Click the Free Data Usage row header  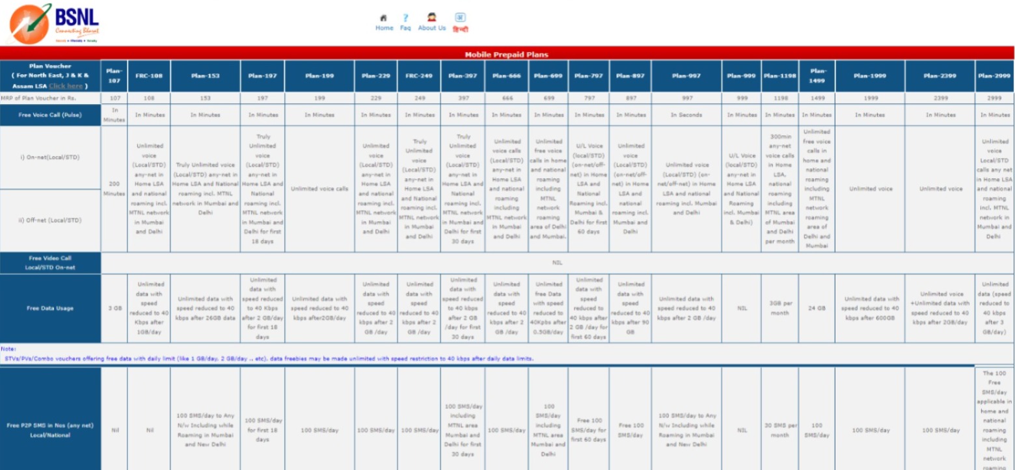click(x=50, y=309)
